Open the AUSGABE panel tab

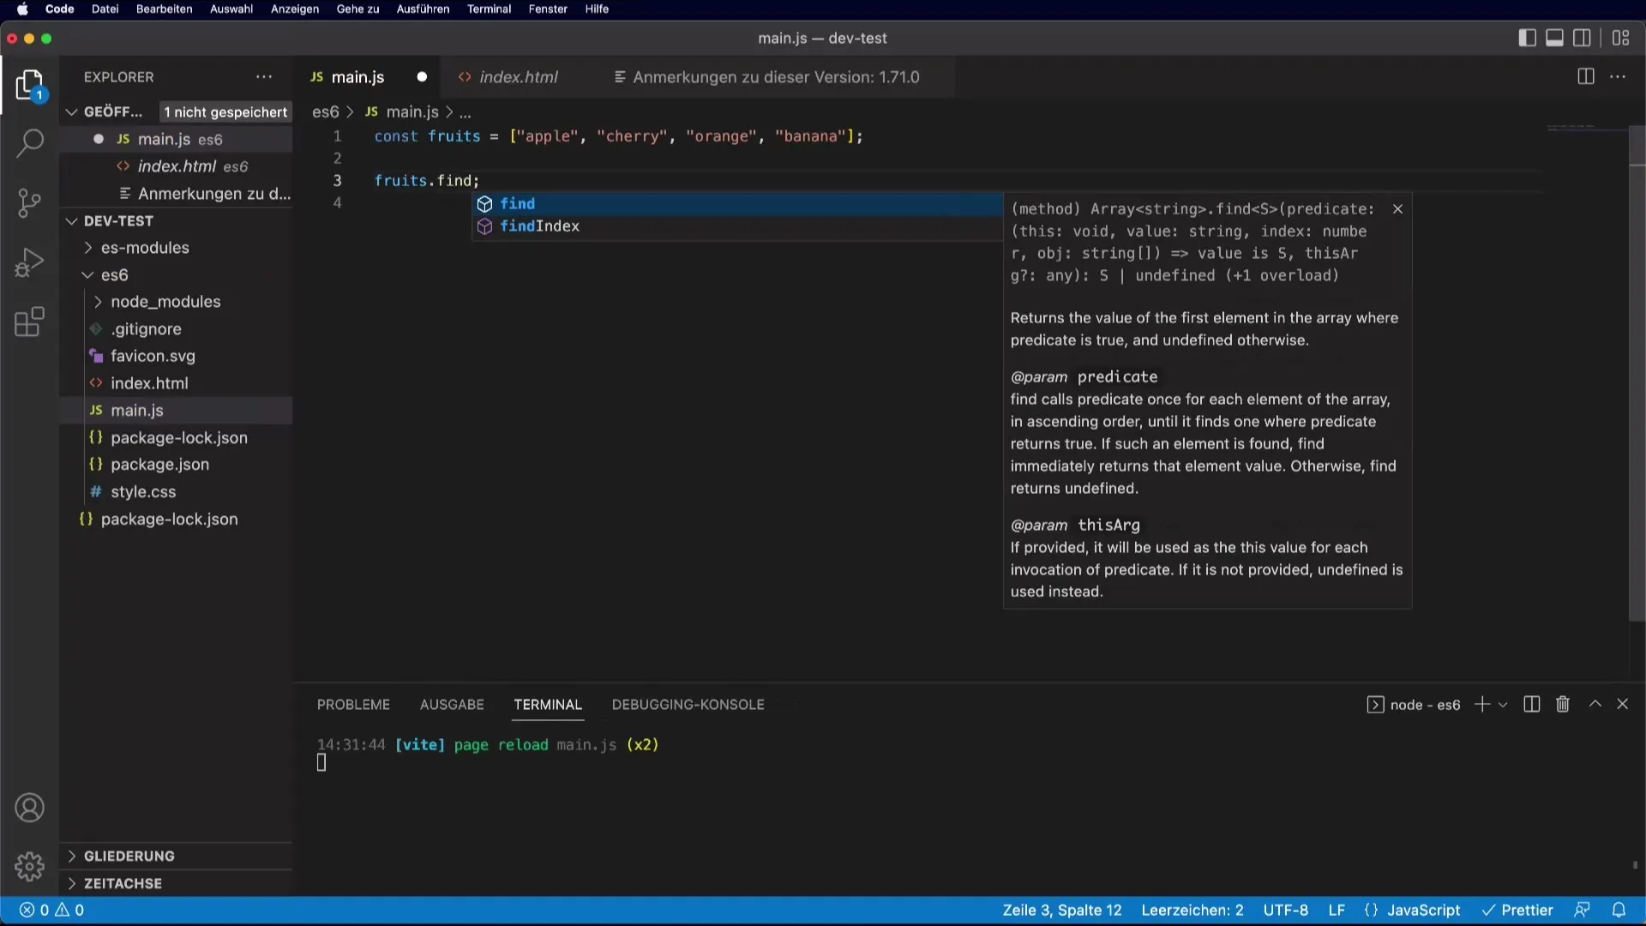pyautogui.click(x=452, y=704)
